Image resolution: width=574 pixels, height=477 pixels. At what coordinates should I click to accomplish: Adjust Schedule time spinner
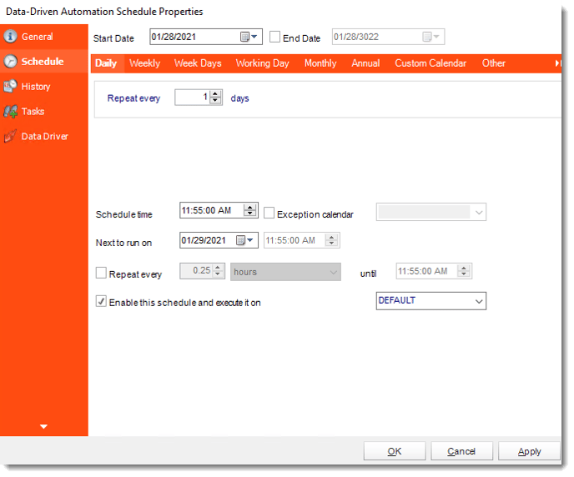coord(250,210)
